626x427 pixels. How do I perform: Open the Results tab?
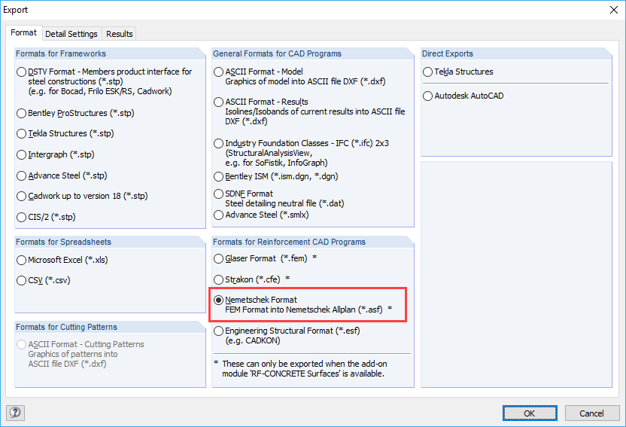click(120, 34)
